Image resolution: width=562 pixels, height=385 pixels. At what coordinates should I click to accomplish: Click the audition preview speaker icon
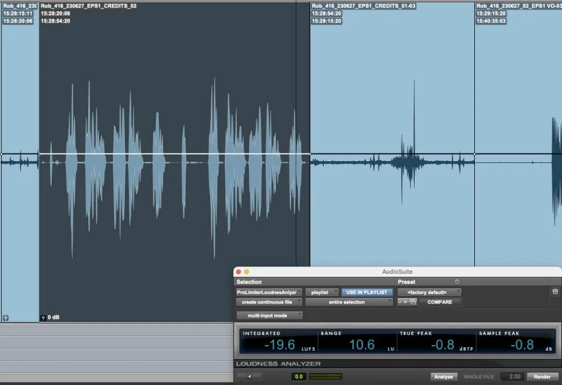(248, 377)
